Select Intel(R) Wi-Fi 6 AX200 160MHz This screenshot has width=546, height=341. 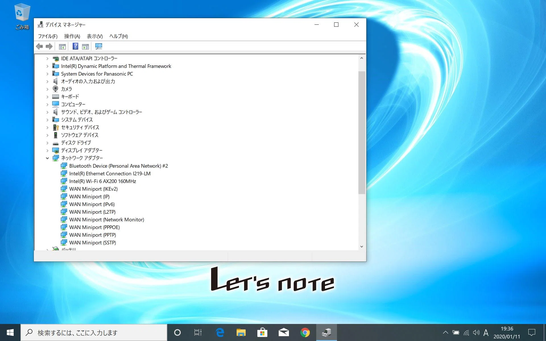[x=102, y=181]
